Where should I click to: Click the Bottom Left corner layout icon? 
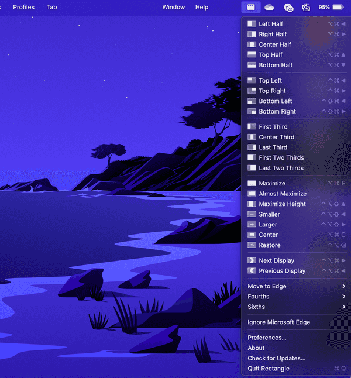[x=252, y=101]
